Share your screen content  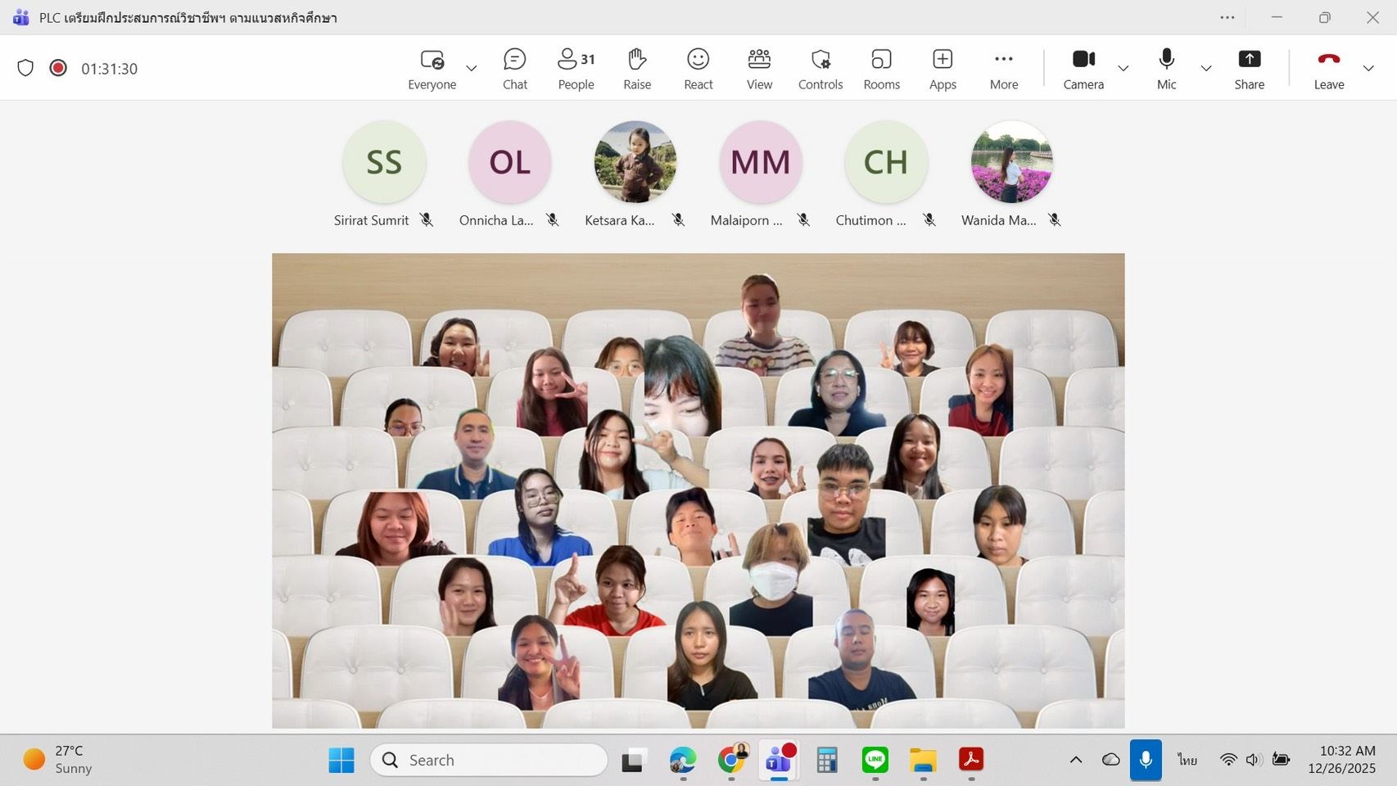click(x=1249, y=69)
